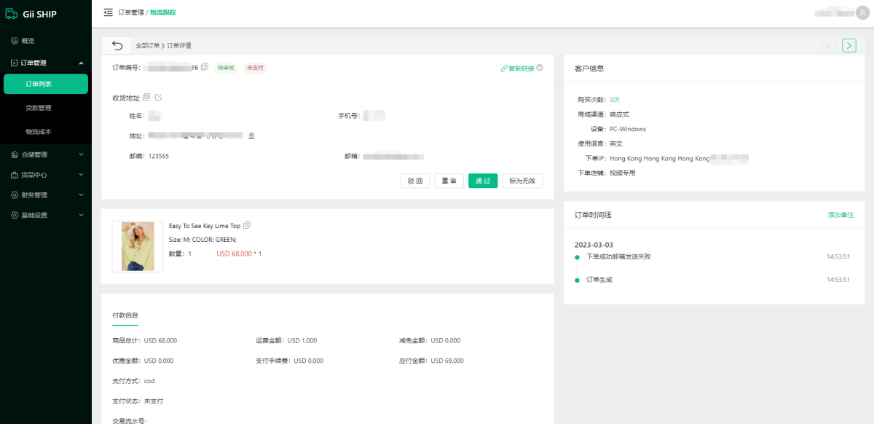Click the green 通过 approve button
This screenshot has width=874, height=424.
(x=482, y=181)
